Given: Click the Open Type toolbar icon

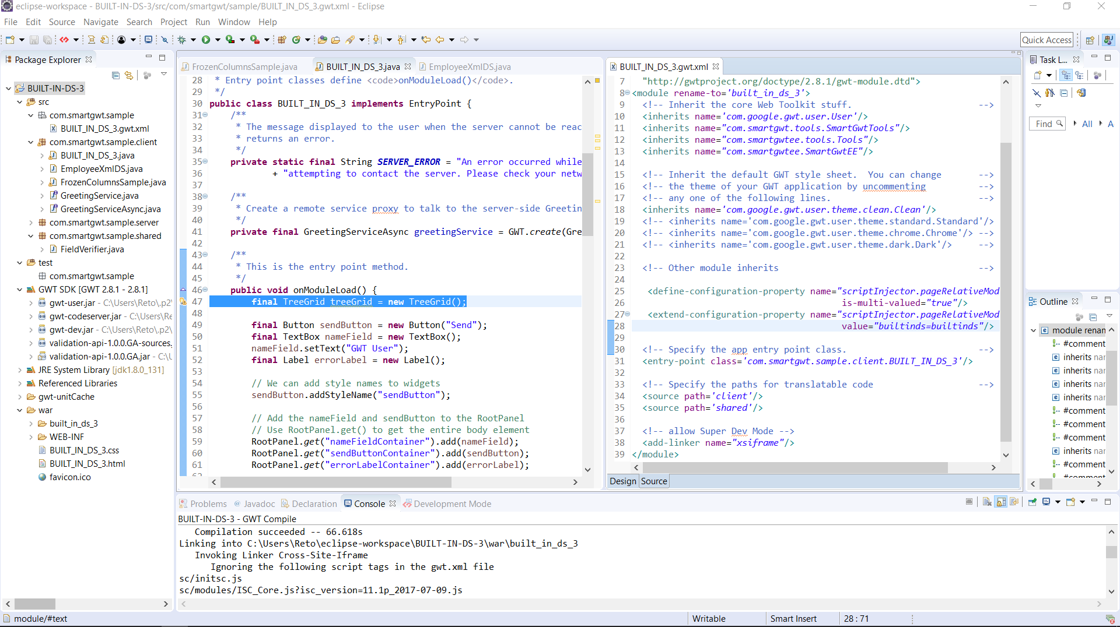Looking at the screenshot, I should click(x=322, y=40).
